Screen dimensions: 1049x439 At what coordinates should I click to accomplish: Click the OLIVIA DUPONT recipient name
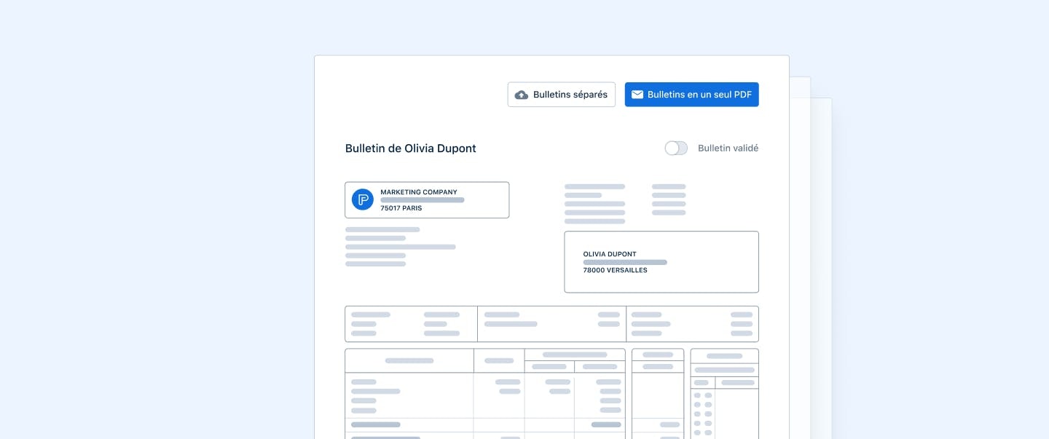point(610,254)
